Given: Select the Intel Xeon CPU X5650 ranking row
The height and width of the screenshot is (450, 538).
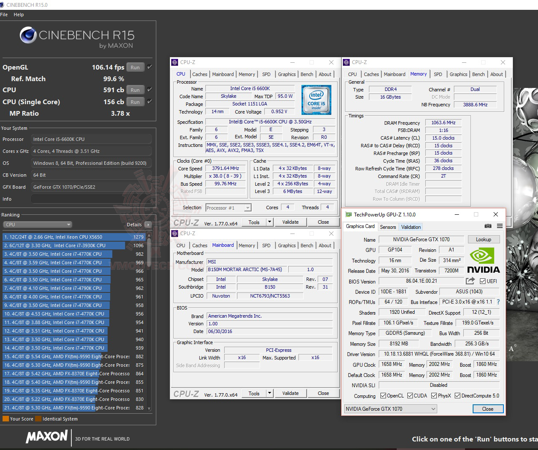Looking at the screenshot, I should click(x=74, y=237).
